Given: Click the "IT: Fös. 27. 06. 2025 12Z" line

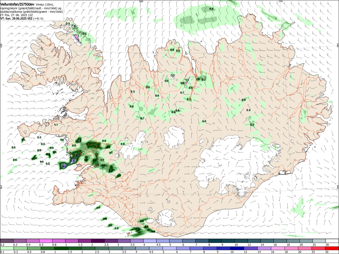Looking at the screenshot, I should (x=16, y=15).
